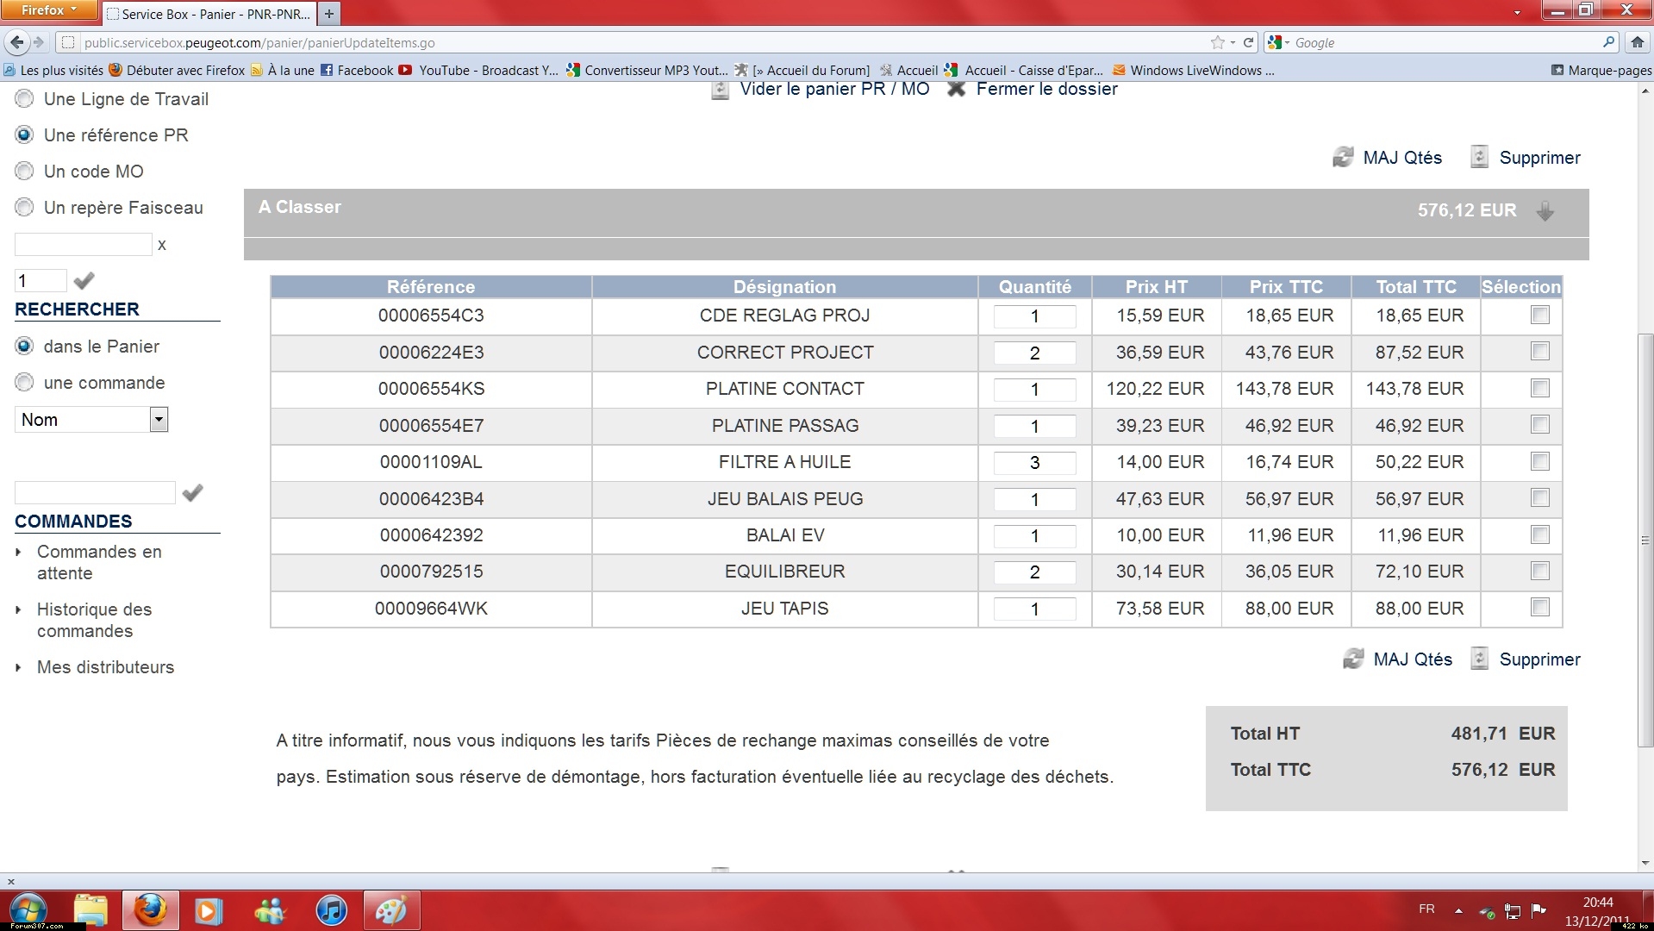Select Une référence PR radio button
The image size is (1654, 931).
(24, 135)
